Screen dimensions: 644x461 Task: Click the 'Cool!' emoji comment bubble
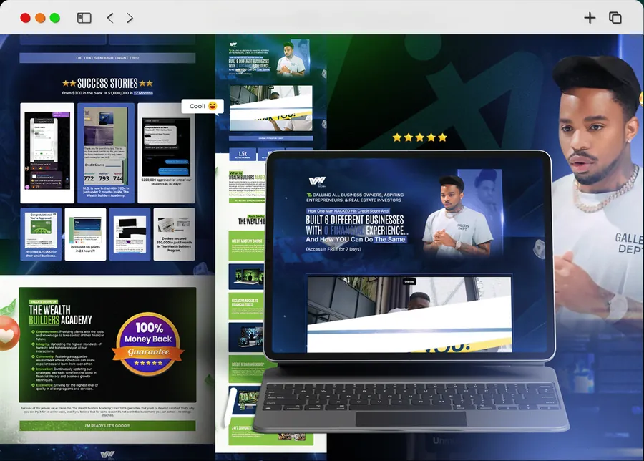(203, 106)
